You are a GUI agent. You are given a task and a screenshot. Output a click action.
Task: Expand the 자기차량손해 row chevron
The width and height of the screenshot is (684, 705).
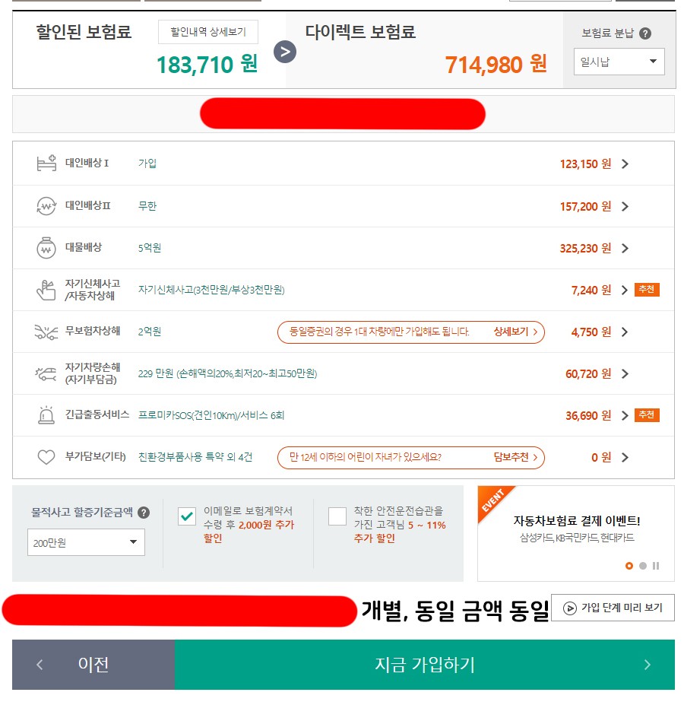625,373
